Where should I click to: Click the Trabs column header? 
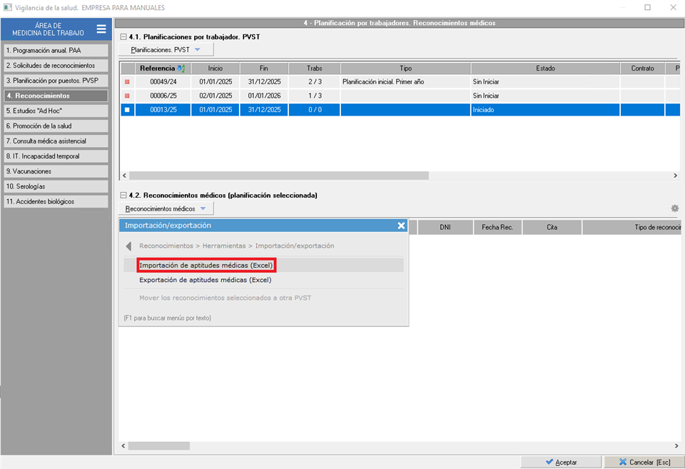(315, 69)
